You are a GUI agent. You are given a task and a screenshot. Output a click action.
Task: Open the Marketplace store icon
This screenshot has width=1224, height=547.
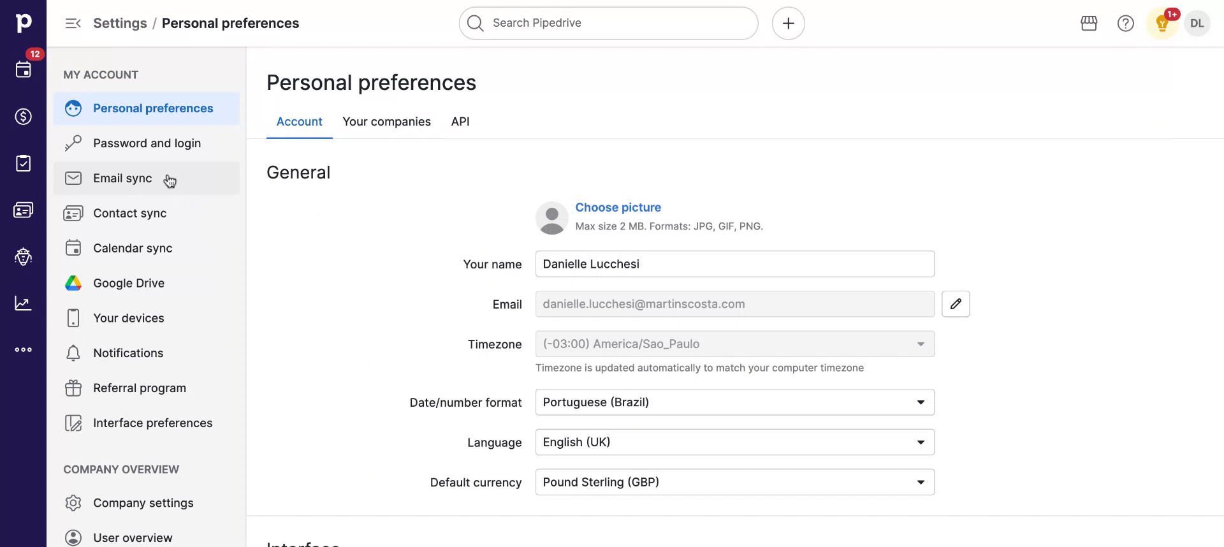(x=1089, y=24)
